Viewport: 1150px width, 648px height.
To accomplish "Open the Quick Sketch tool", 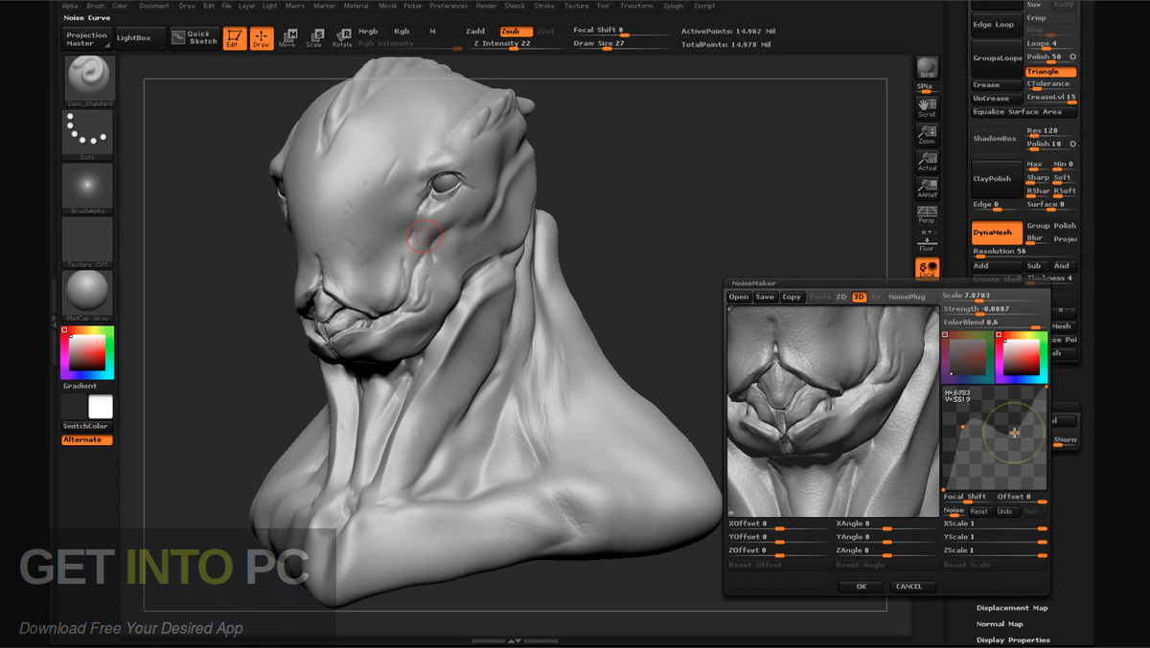I will pyautogui.click(x=195, y=37).
